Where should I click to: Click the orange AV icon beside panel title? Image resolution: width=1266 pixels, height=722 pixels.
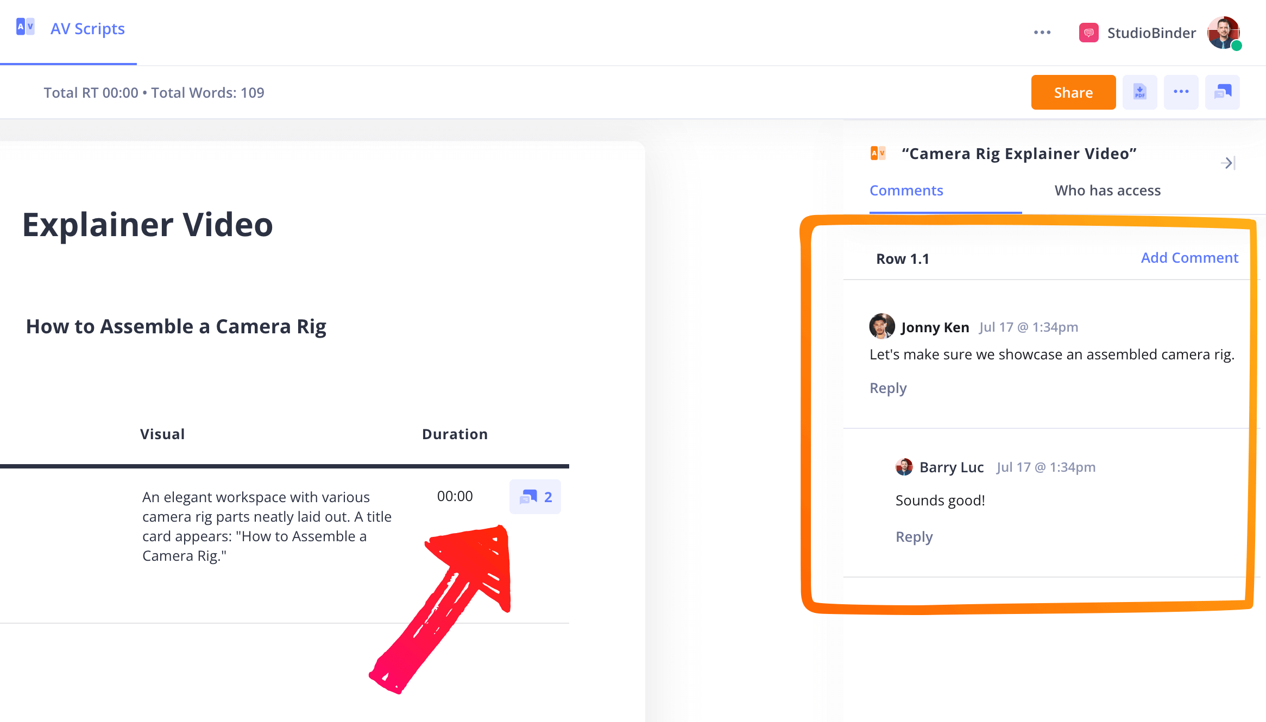coord(878,154)
